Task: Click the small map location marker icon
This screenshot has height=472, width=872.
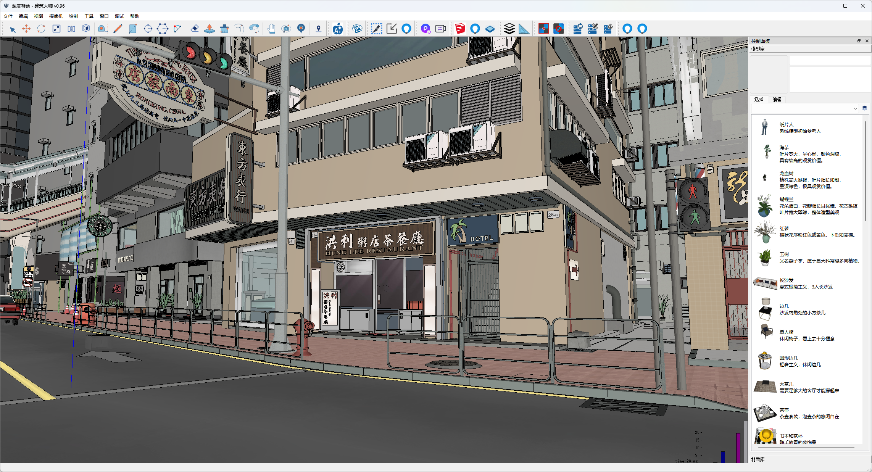Action: tap(319, 29)
